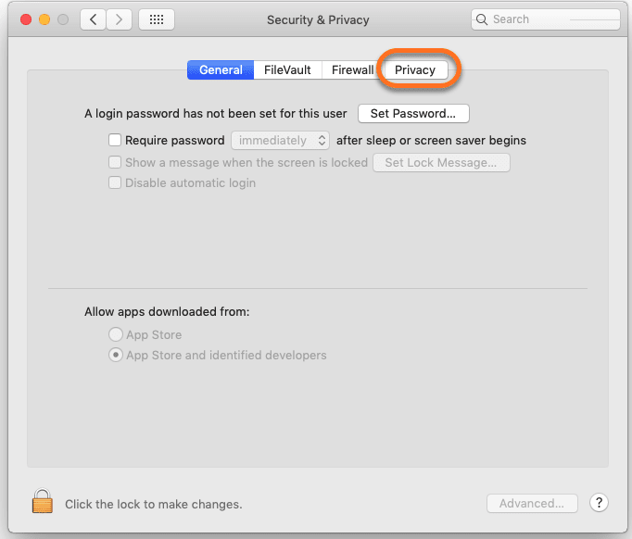Switch to the Privacy tab

click(x=415, y=70)
